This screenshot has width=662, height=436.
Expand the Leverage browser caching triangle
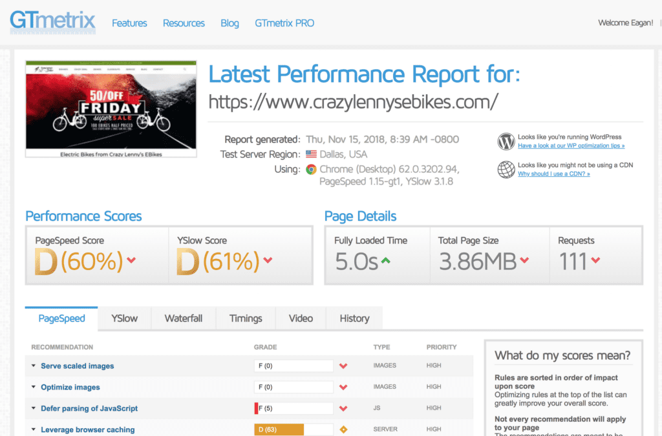click(x=34, y=430)
